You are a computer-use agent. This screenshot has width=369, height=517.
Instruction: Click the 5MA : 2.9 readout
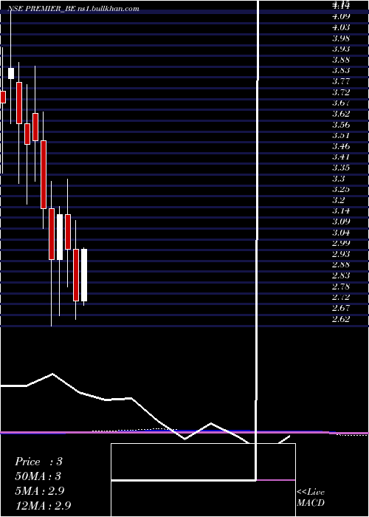(39, 491)
